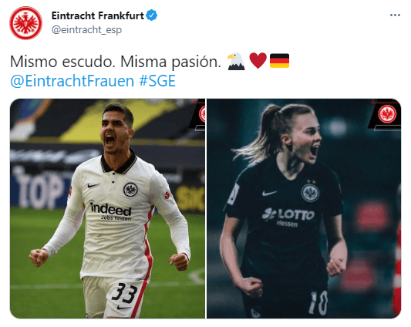Click the club crest on the white jersey
The image size is (411, 327).
point(130,189)
